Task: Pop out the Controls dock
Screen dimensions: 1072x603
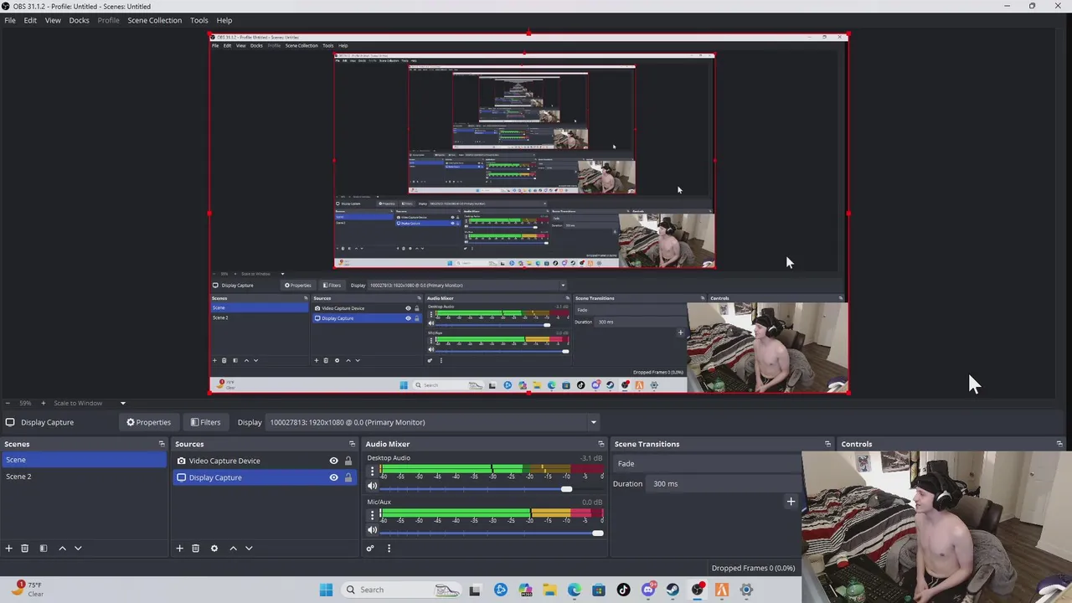Action: (1059, 444)
